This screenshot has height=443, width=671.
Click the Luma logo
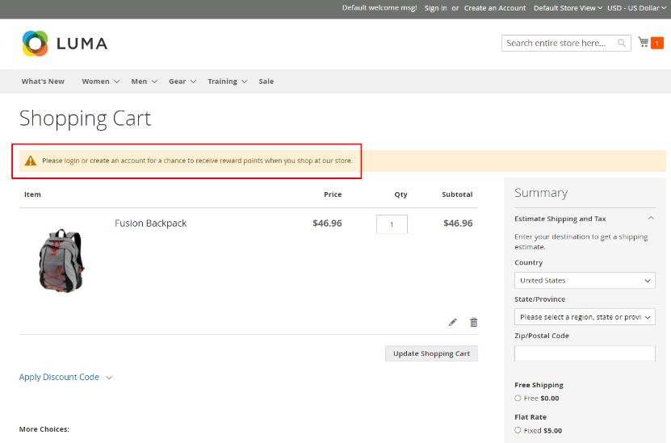click(65, 44)
